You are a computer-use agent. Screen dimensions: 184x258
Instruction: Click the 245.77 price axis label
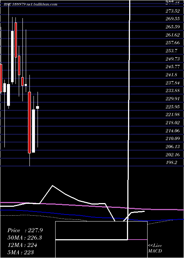173,67
